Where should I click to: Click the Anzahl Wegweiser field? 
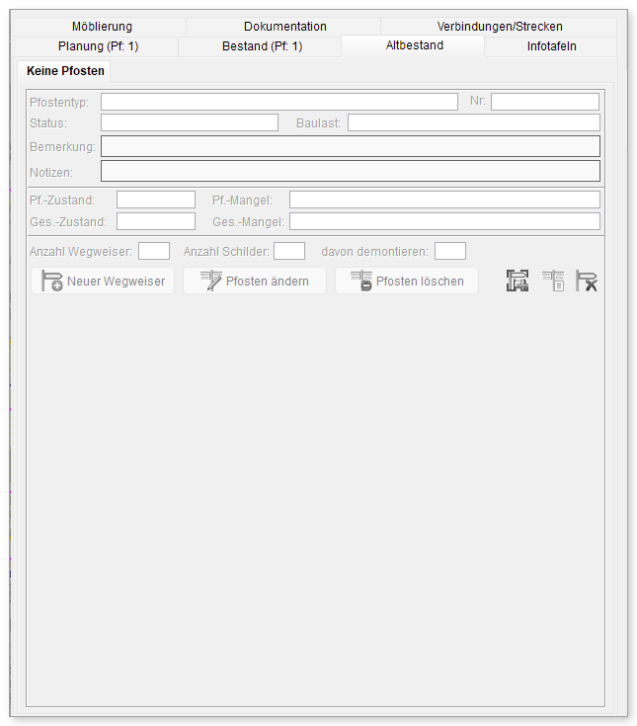154,251
